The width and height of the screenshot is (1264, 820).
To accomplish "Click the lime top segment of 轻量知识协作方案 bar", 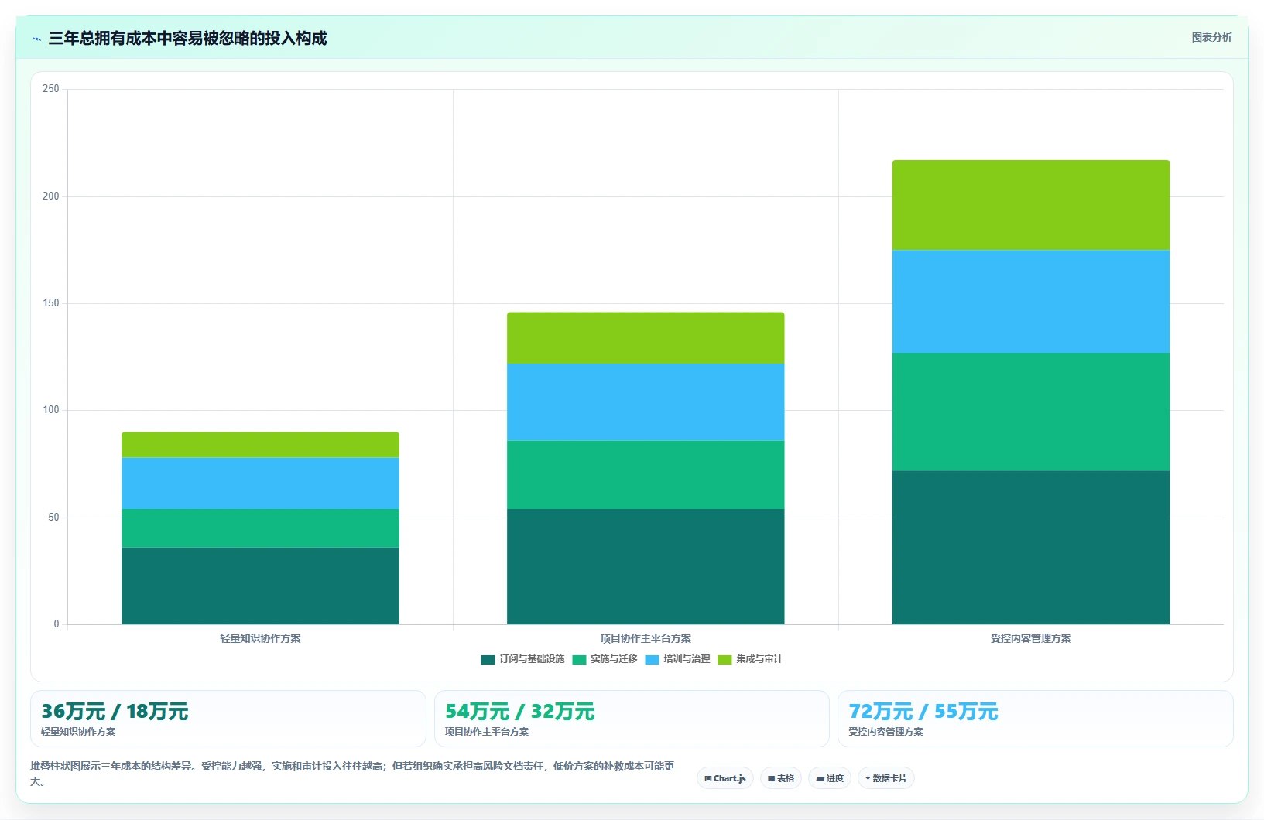I will (x=260, y=445).
